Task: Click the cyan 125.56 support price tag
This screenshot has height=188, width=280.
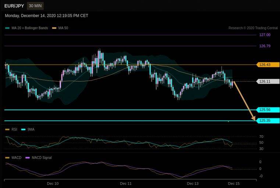Action: click(268, 110)
